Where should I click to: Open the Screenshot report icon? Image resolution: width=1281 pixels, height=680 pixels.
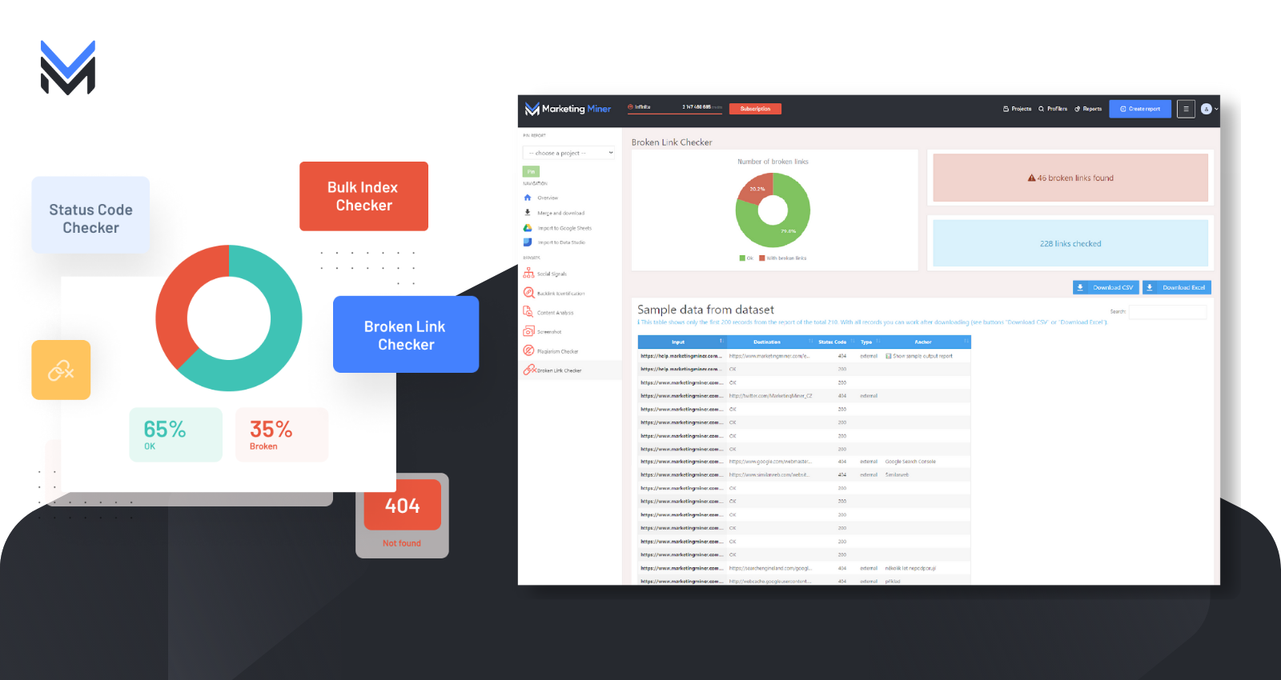point(528,331)
